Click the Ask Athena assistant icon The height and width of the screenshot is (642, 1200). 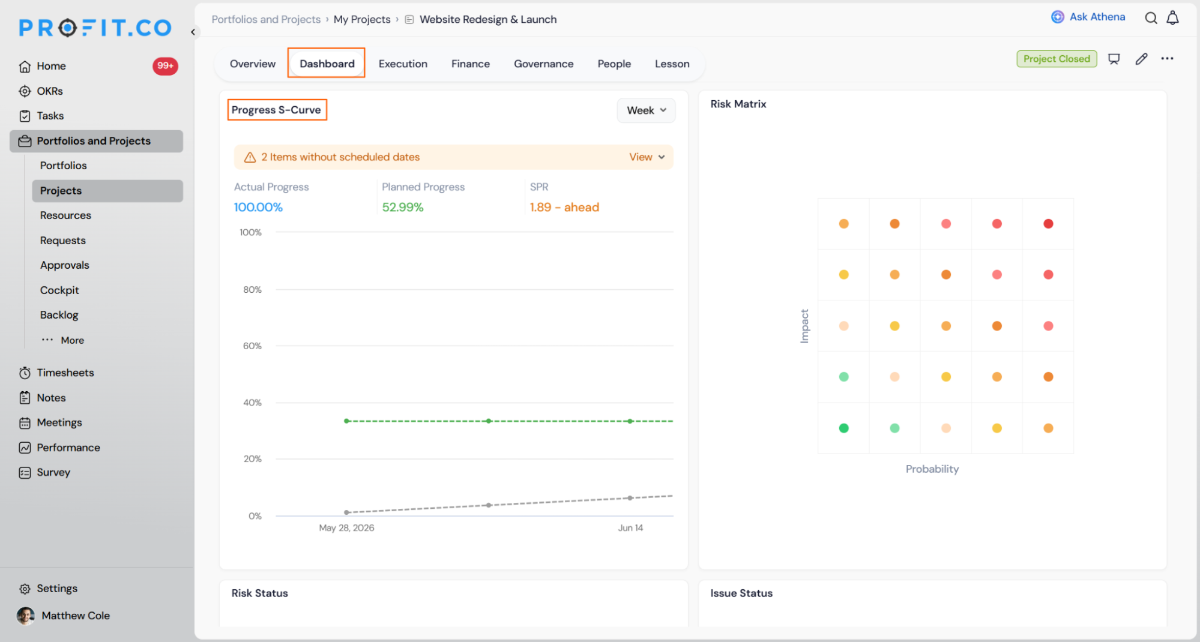(1058, 17)
